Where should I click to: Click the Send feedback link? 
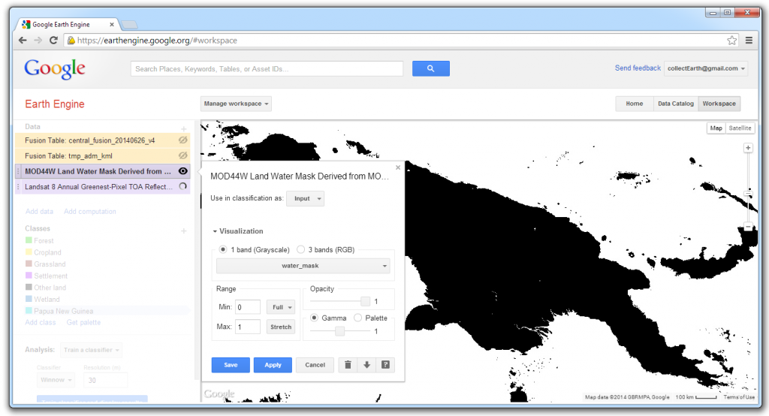pos(638,68)
